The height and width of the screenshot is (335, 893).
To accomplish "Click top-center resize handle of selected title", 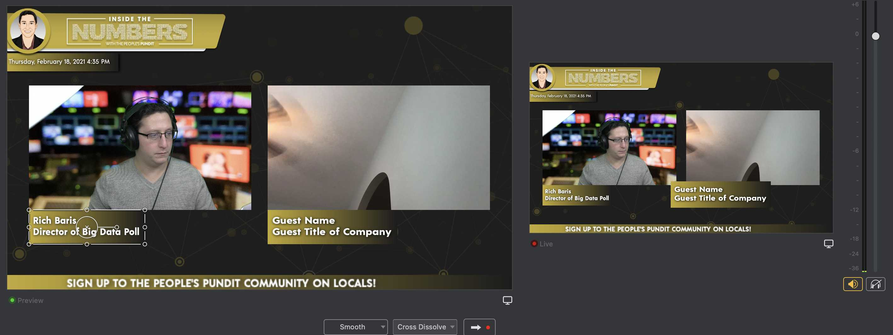I will (x=87, y=210).
